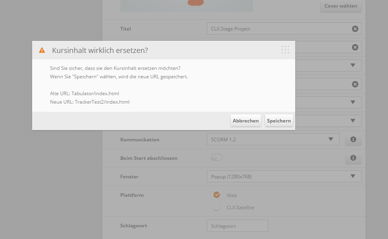
Task: Clear the Titel field with its x icon
Action: pos(355,29)
